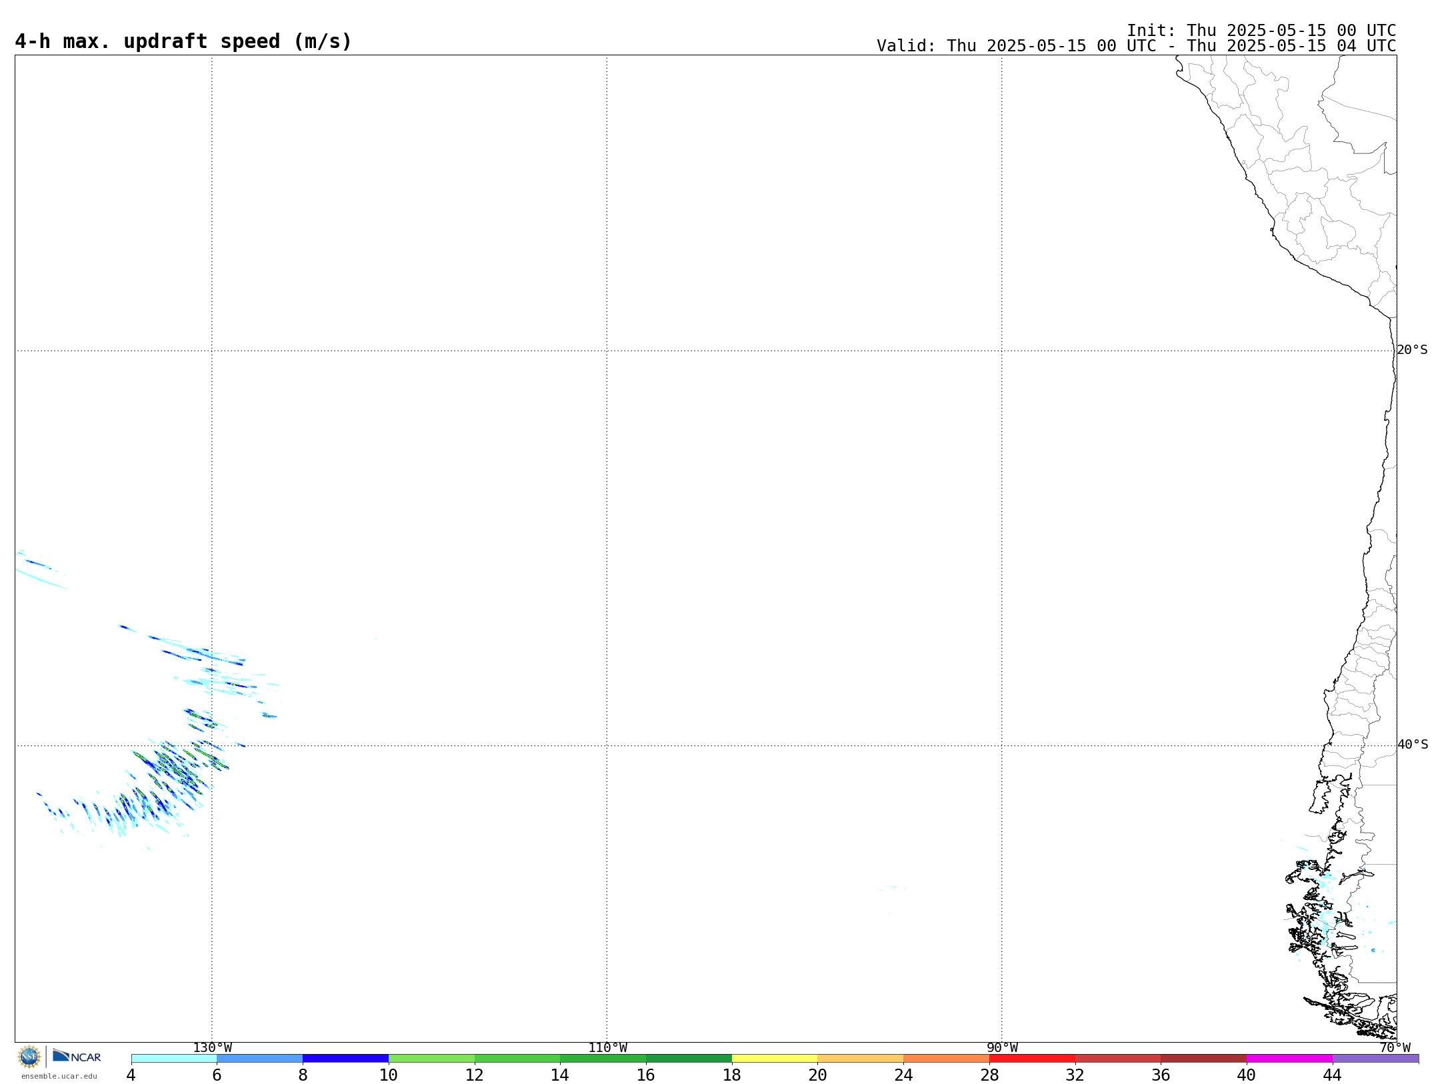Select the orange 24-28 colorbar swatch
Viewport: 1440px width, 1084px height.
[x=946, y=1059]
